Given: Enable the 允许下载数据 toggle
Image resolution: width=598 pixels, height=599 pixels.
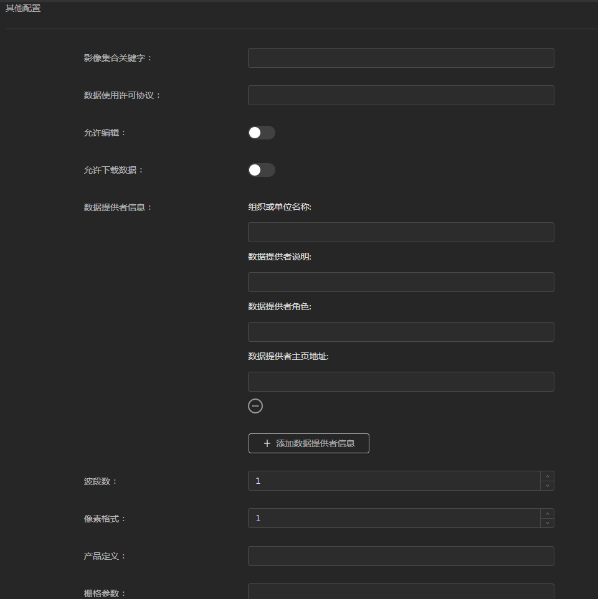Looking at the screenshot, I should point(262,170).
